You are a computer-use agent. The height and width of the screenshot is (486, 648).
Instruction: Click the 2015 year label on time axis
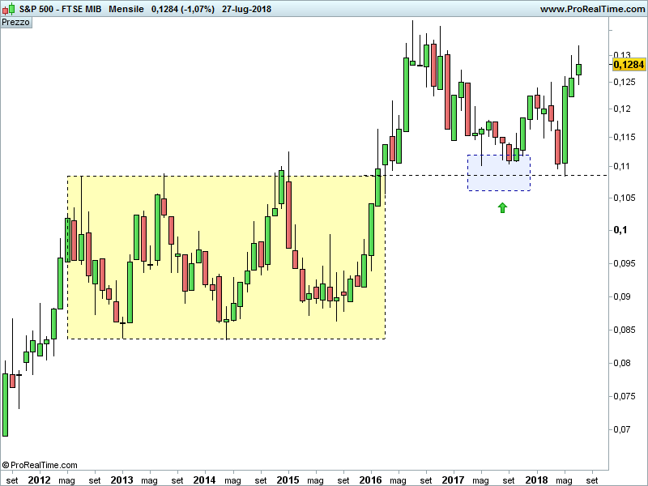click(288, 480)
